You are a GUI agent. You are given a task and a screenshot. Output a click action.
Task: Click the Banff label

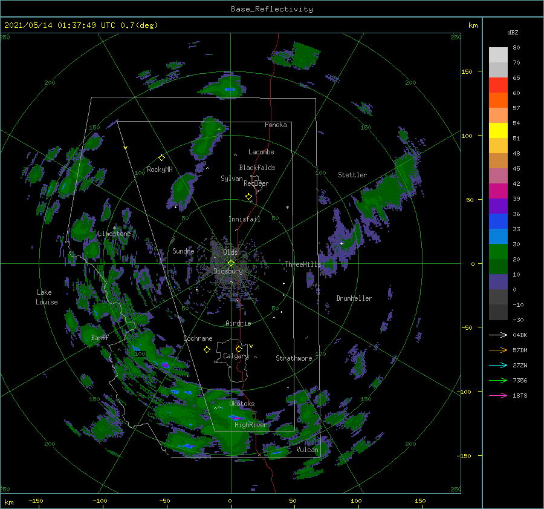point(100,337)
